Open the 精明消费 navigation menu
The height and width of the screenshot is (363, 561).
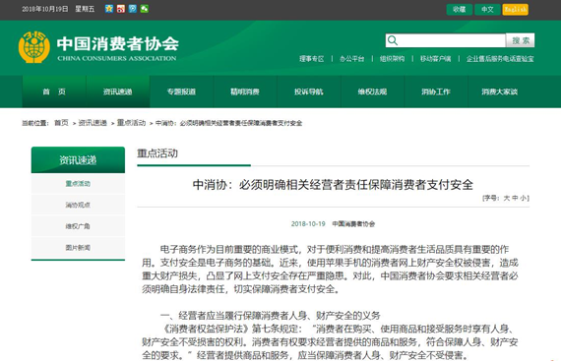click(245, 91)
